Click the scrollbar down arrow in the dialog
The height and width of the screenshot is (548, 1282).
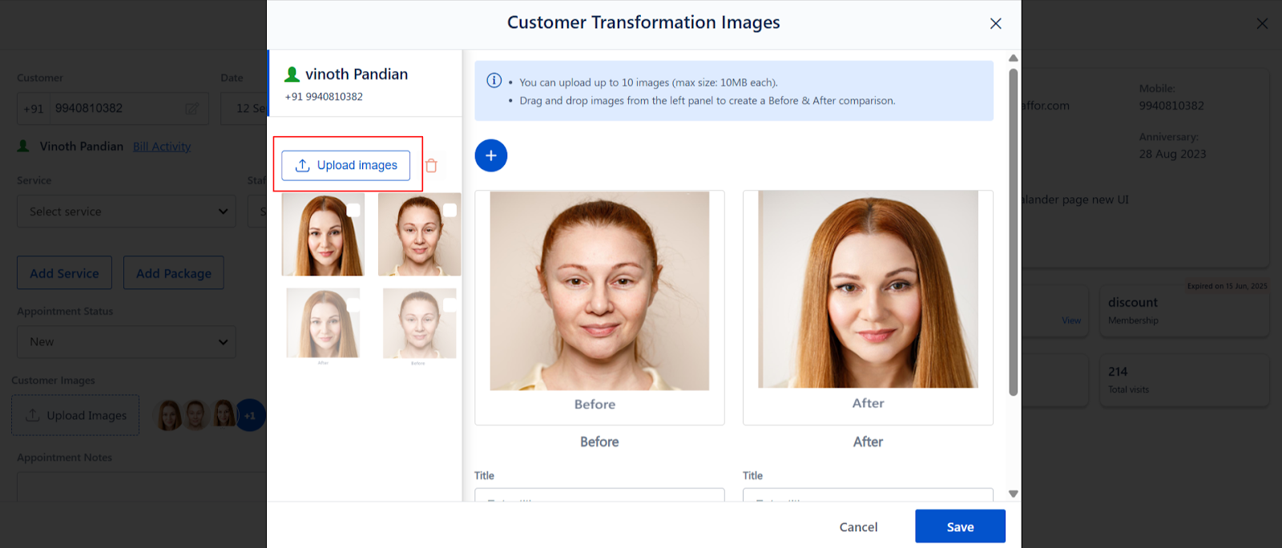click(1013, 494)
